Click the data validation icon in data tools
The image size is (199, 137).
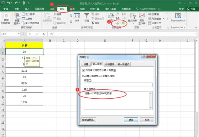pos(117,23)
